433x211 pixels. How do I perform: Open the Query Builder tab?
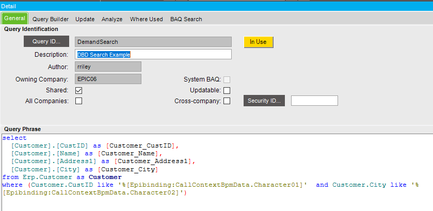pyautogui.click(x=54, y=19)
